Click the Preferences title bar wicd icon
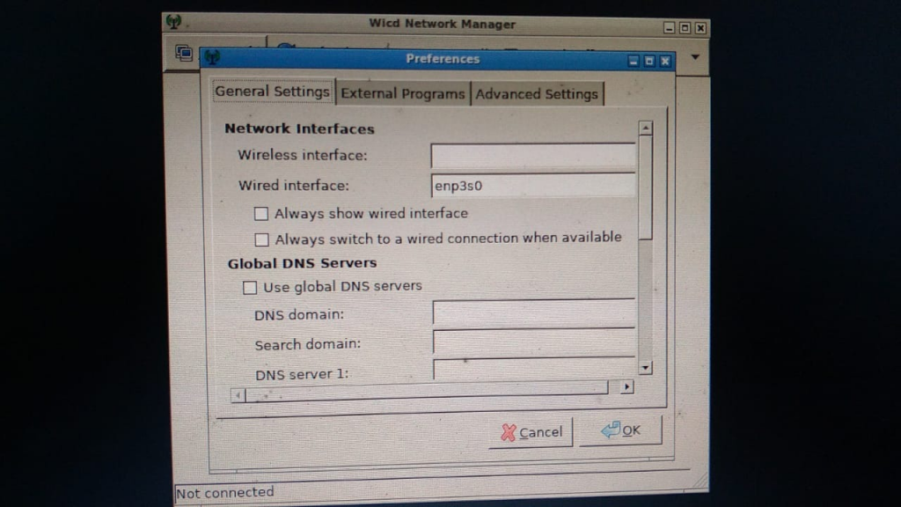This screenshot has height=507, width=901. tap(212, 57)
